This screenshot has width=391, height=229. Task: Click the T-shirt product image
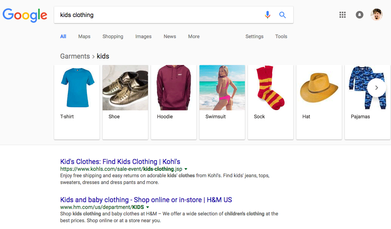tap(76, 88)
